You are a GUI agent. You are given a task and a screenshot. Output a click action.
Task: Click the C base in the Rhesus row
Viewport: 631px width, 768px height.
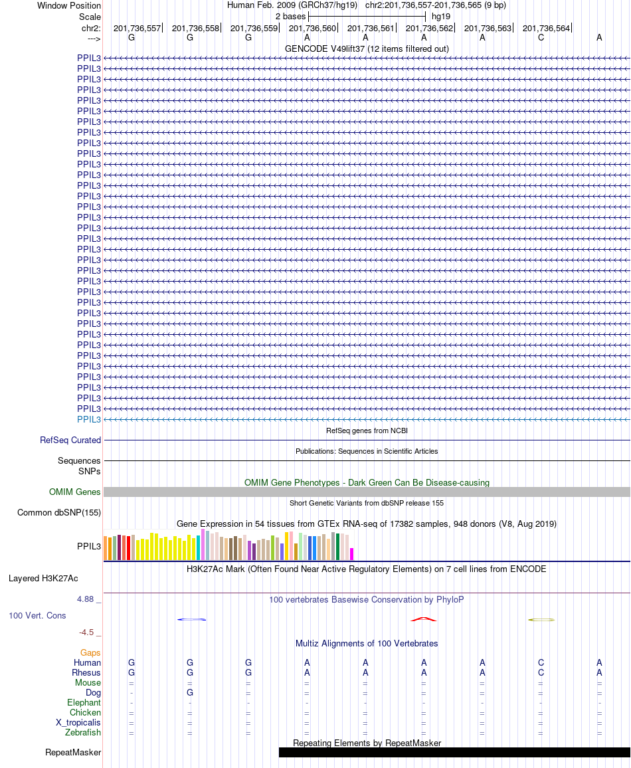pos(541,672)
